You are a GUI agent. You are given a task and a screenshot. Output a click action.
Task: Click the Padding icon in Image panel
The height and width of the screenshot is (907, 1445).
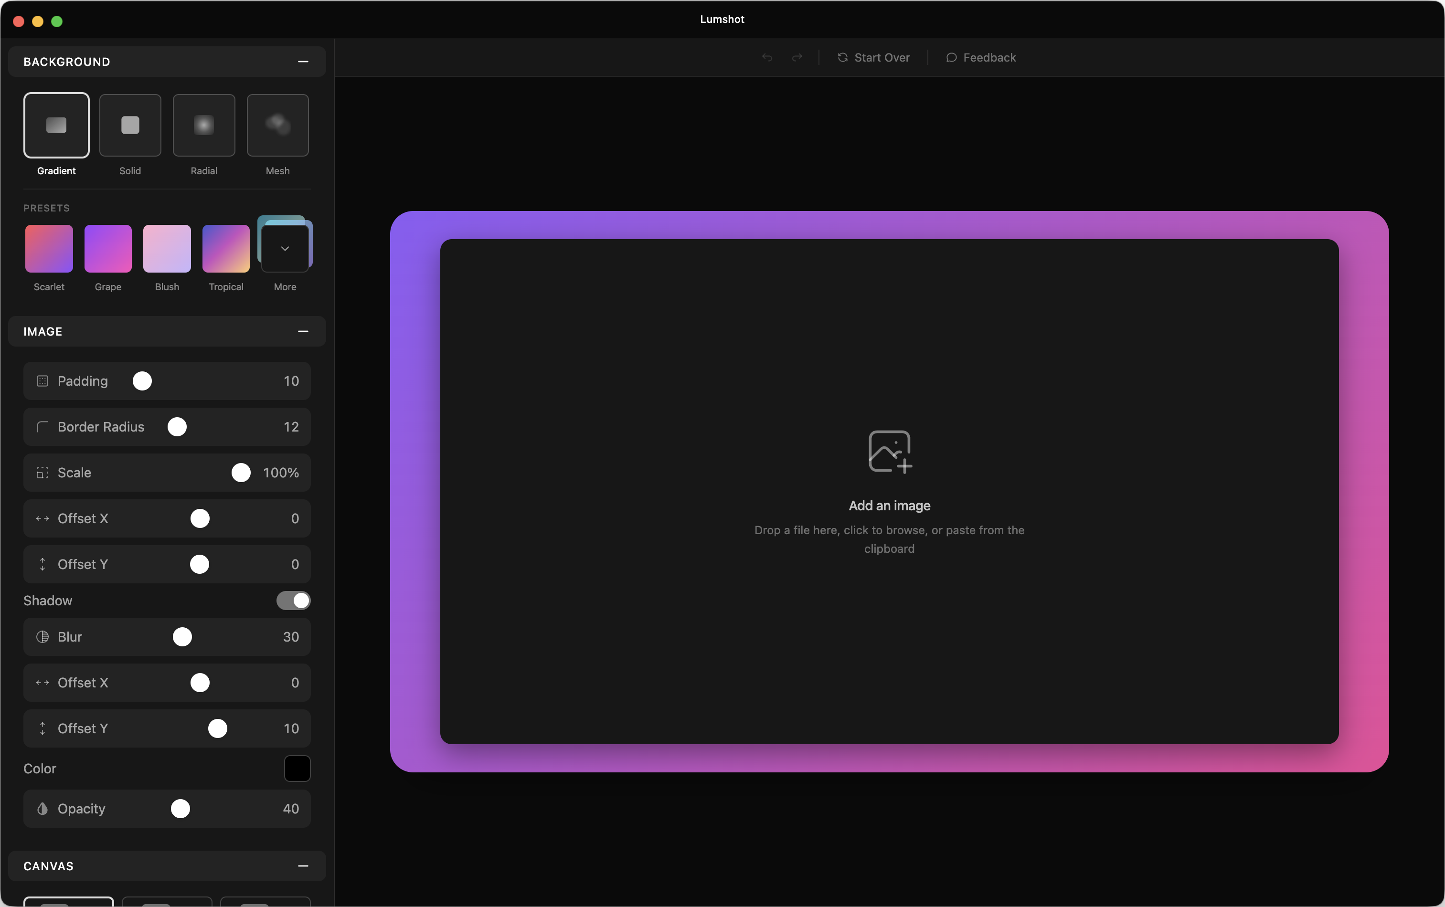(42, 381)
